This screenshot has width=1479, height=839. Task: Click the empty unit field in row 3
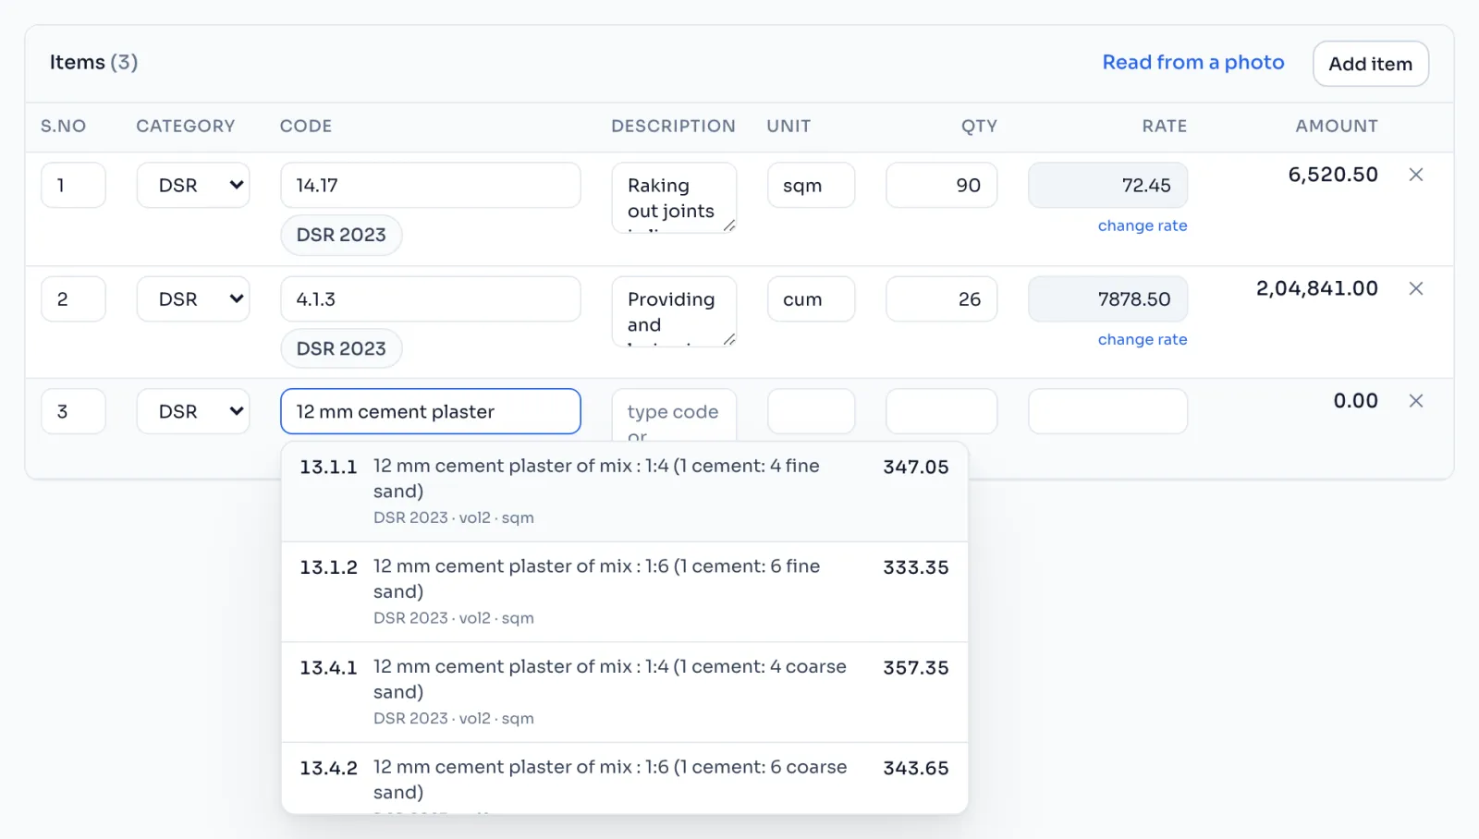tap(811, 411)
